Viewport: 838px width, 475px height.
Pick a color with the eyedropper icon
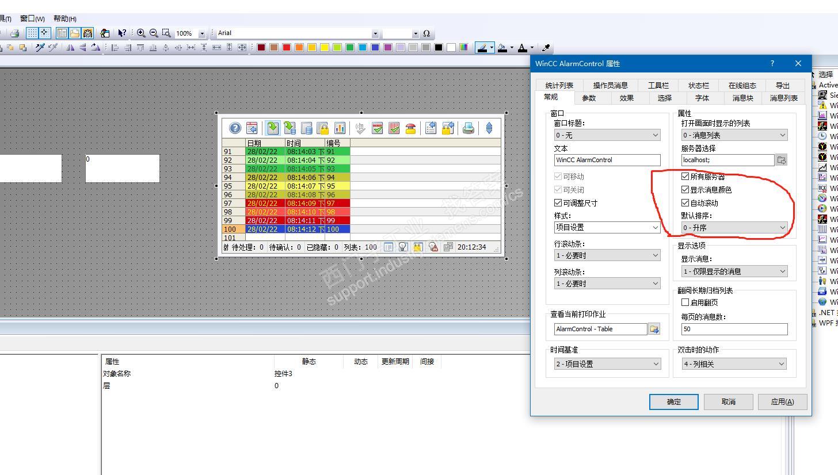tap(546, 48)
